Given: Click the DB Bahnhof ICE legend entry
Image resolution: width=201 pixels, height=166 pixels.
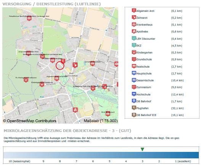Looking at the screenshot, I should pyautogui.click(x=158, y=115).
